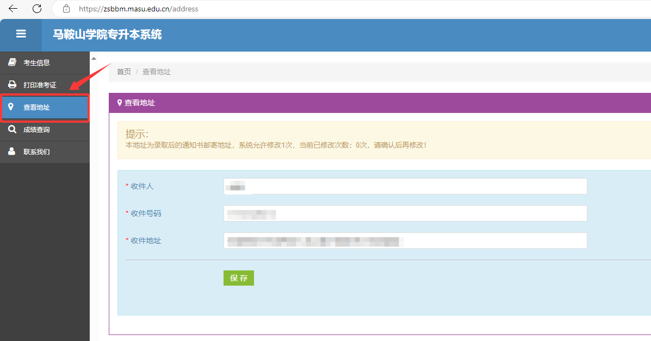
Task: Select 成绩查询 in the sidebar
Action: click(36, 130)
